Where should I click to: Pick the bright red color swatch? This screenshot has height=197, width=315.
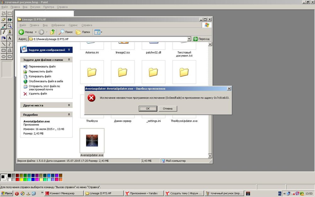(x=17, y=179)
